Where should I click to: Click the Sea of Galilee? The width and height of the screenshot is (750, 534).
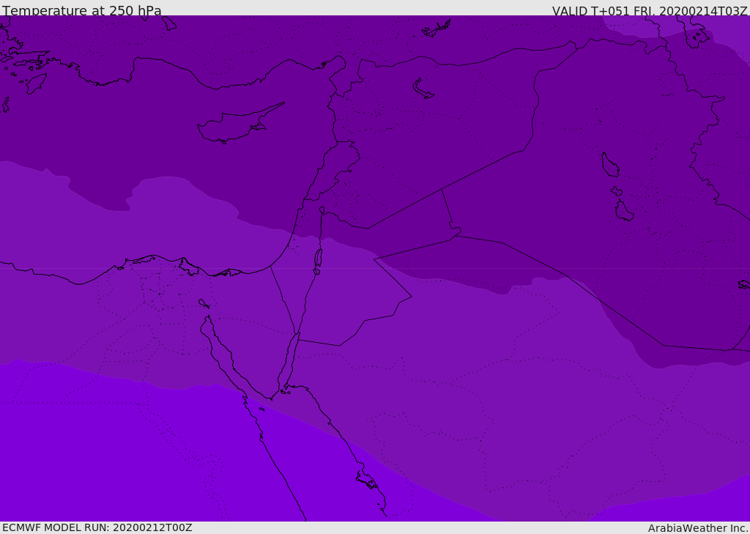tap(322, 211)
